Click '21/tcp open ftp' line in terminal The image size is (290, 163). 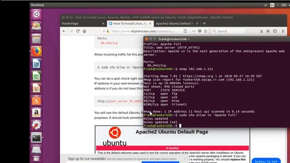160,94
